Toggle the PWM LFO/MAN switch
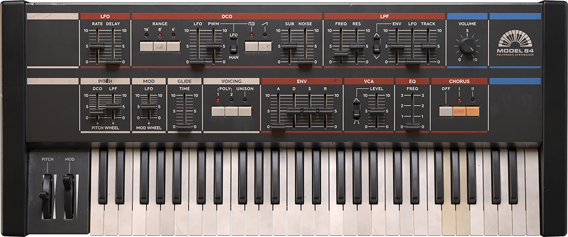 click(233, 48)
